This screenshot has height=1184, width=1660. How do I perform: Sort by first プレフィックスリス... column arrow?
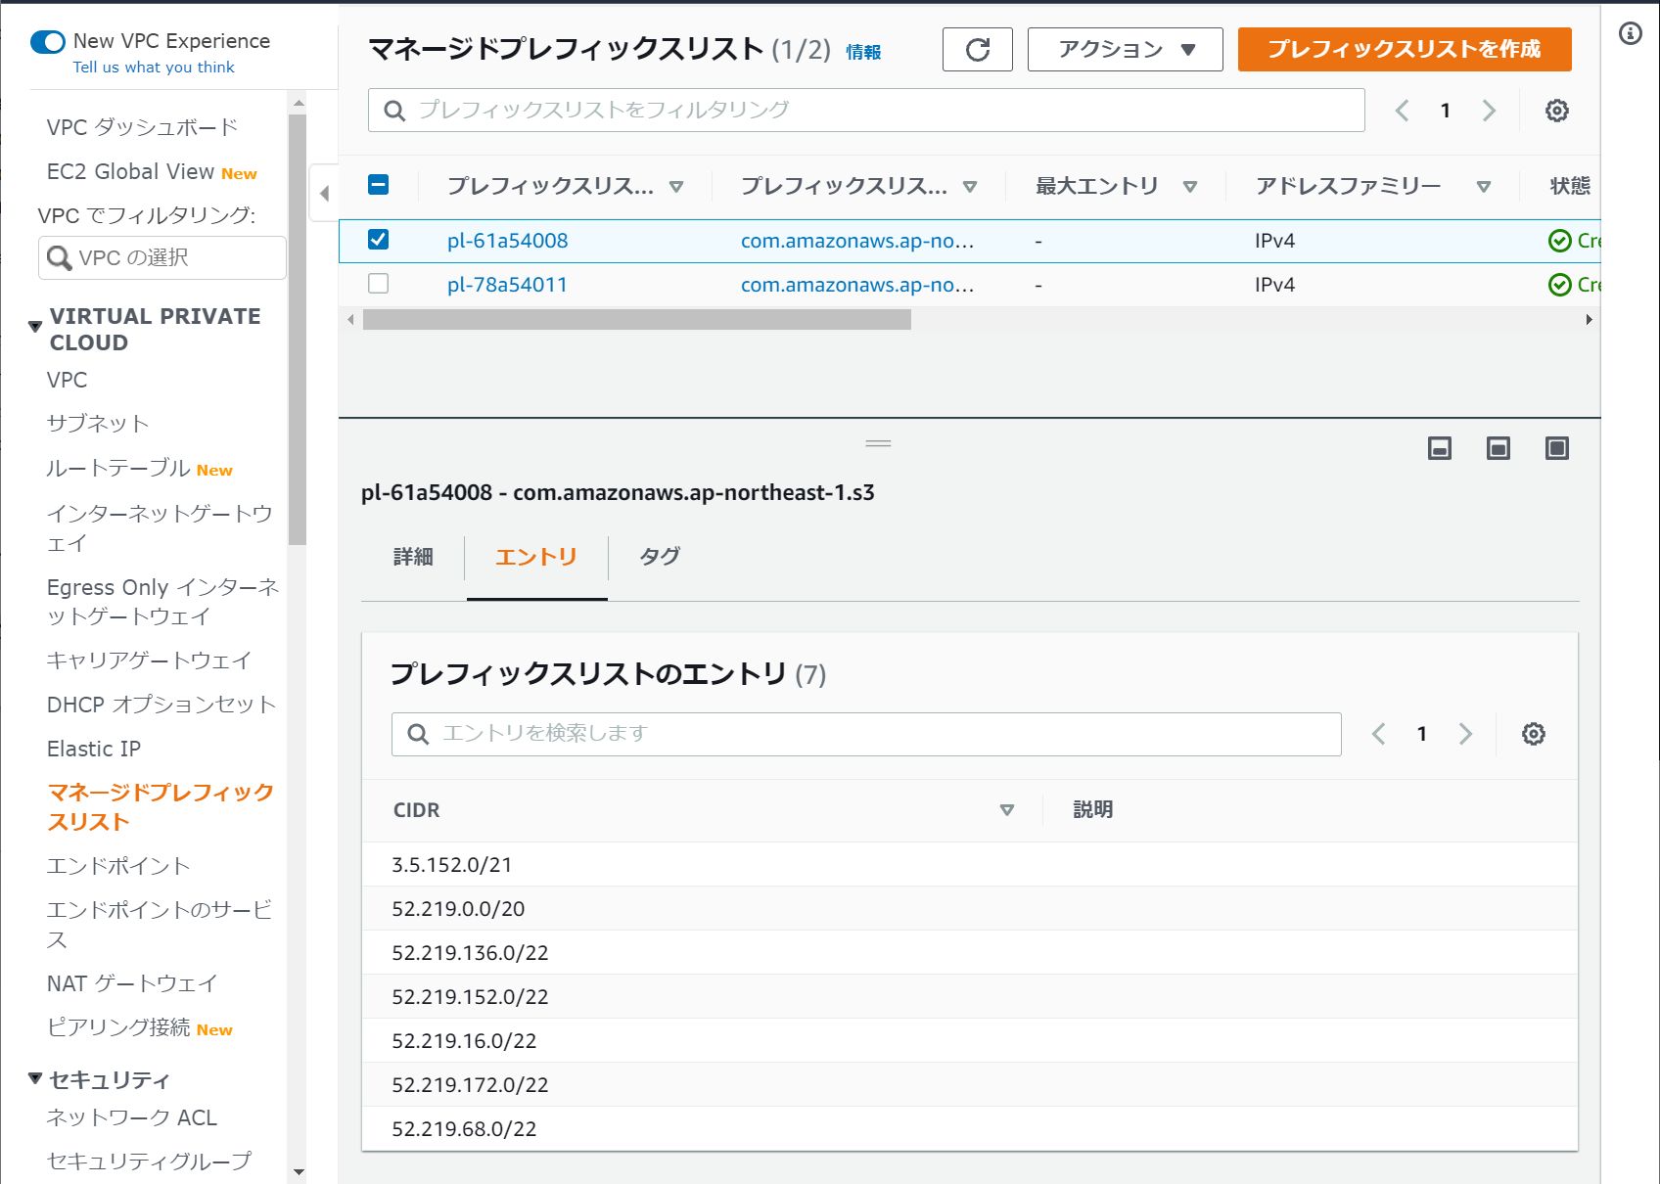(x=675, y=187)
